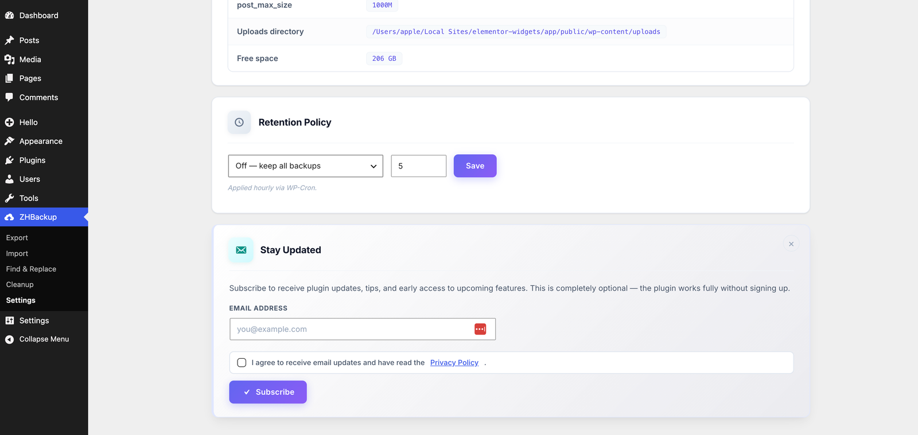The height and width of the screenshot is (435, 918).
Task: Open ZHBackup Settings submenu item
Action: click(21, 300)
